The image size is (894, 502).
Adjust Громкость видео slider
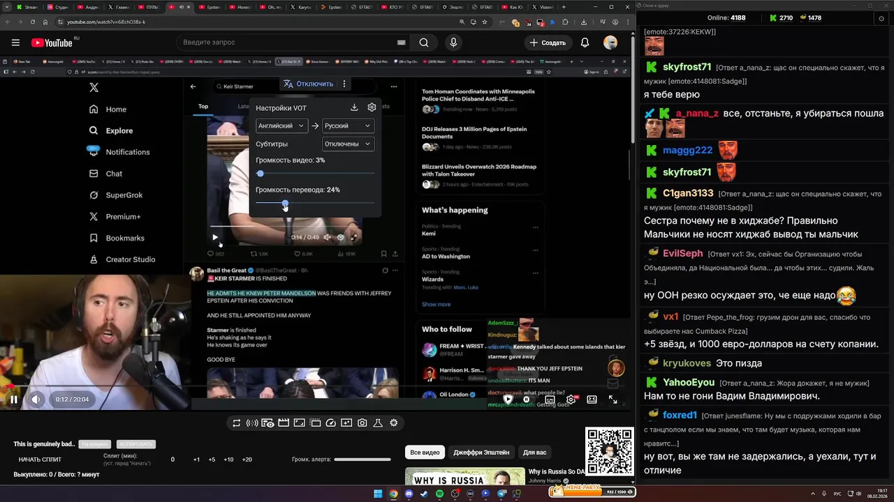point(315,174)
